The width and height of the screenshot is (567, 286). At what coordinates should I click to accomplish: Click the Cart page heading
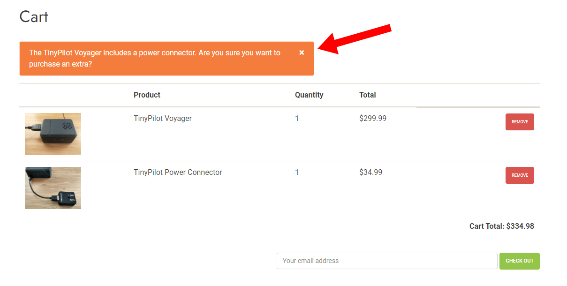pos(34,17)
